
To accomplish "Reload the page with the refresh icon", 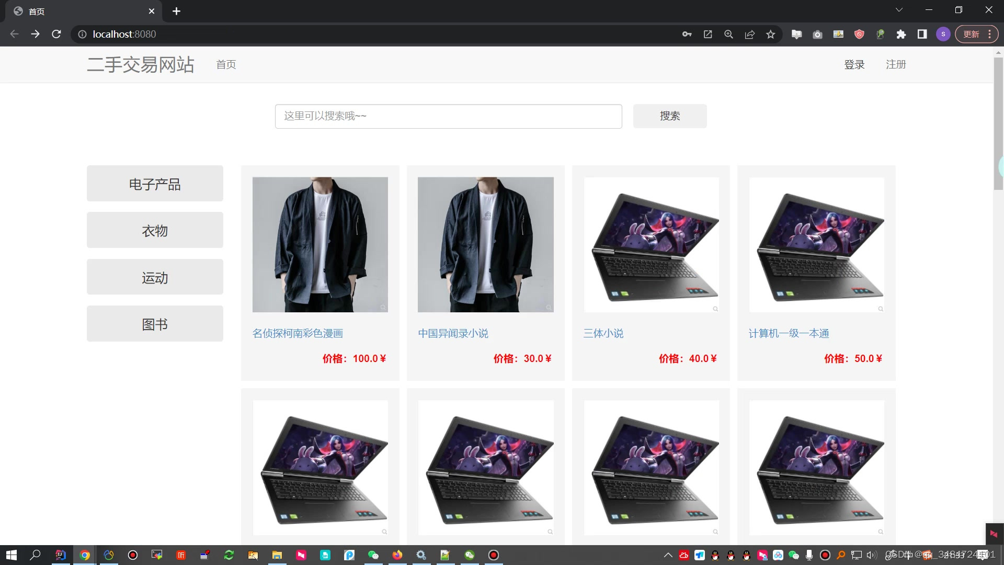I will (x=56, y=34).
